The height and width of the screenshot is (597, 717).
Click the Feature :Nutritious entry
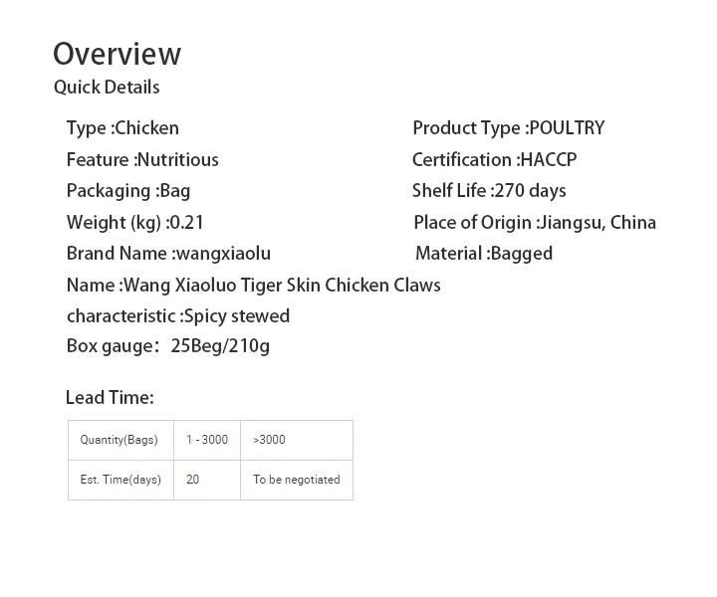142,160
